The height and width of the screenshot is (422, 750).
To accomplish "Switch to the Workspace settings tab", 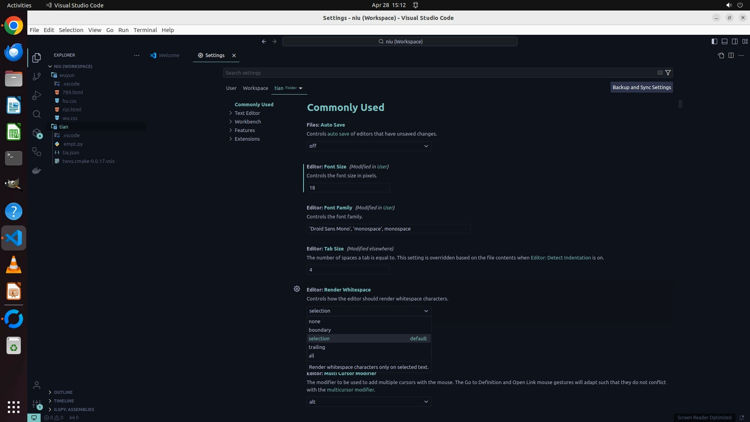I will (255, 88).
